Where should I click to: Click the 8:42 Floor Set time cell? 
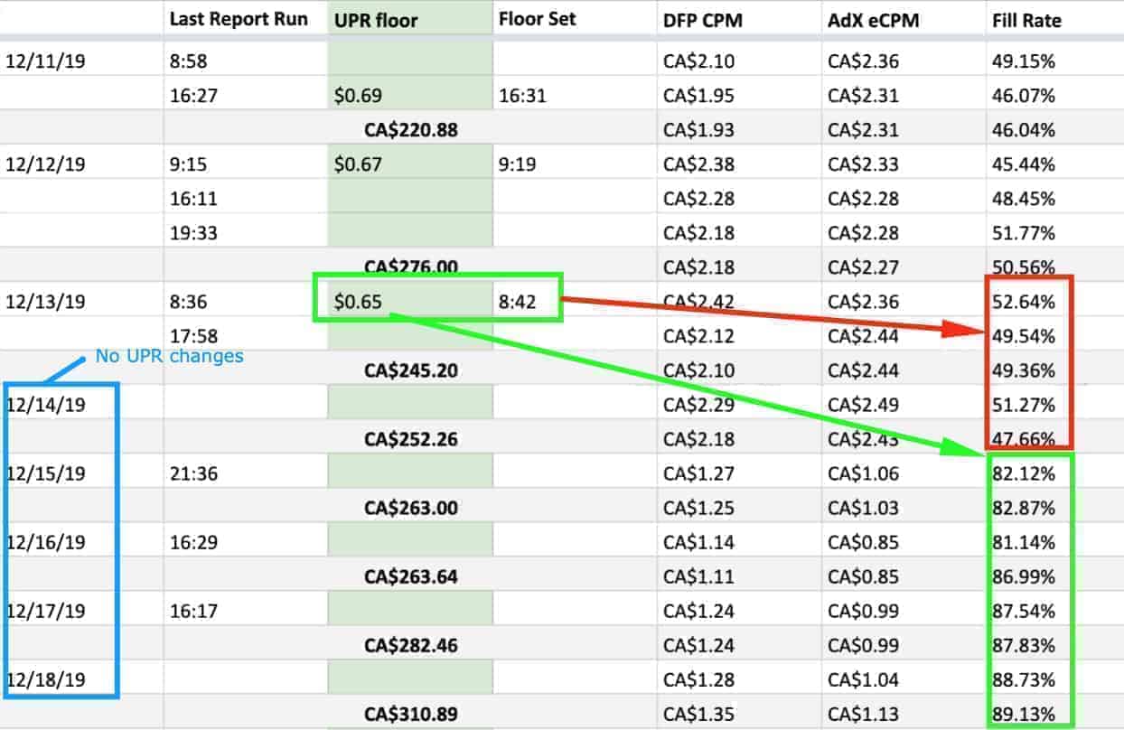coord(517,302)
